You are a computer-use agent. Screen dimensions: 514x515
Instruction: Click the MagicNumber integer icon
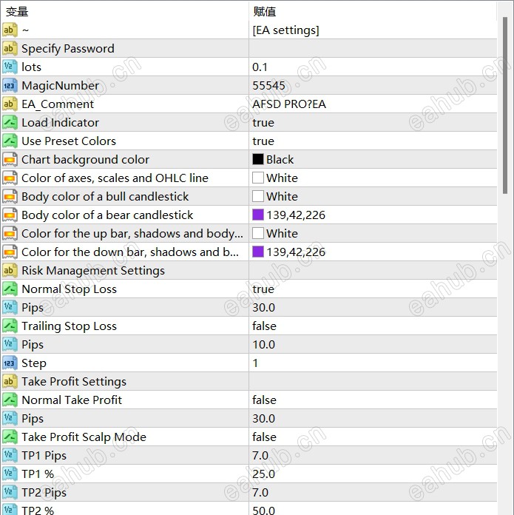coord(10,86)
